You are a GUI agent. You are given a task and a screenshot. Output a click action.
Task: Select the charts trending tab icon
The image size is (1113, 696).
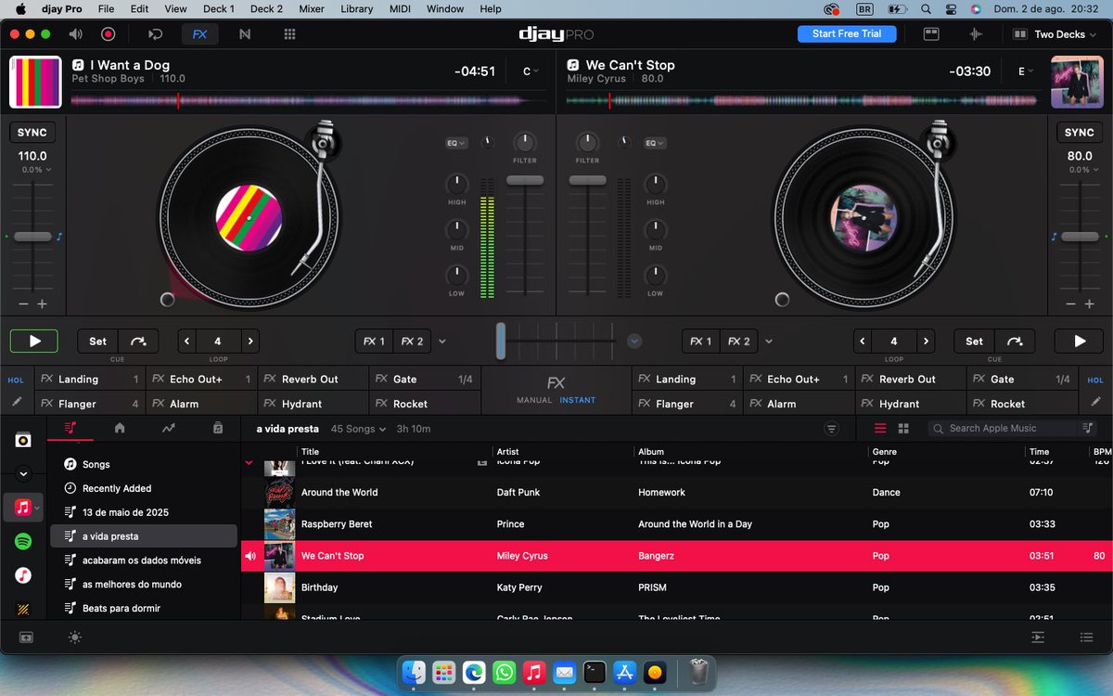[168, 428]
